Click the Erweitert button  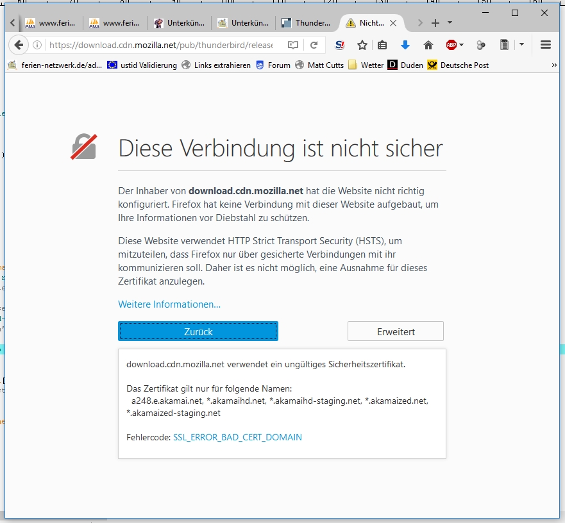click(396, 331)
